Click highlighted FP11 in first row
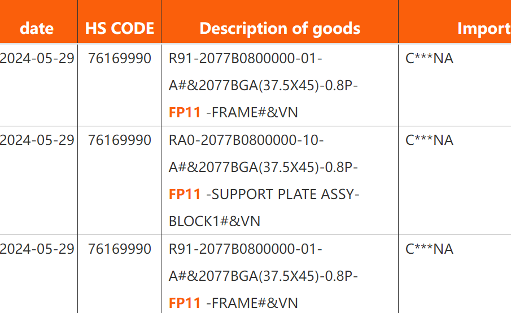Screen dimensions: 511x313 pyautogui.click(x=185, y=113)
